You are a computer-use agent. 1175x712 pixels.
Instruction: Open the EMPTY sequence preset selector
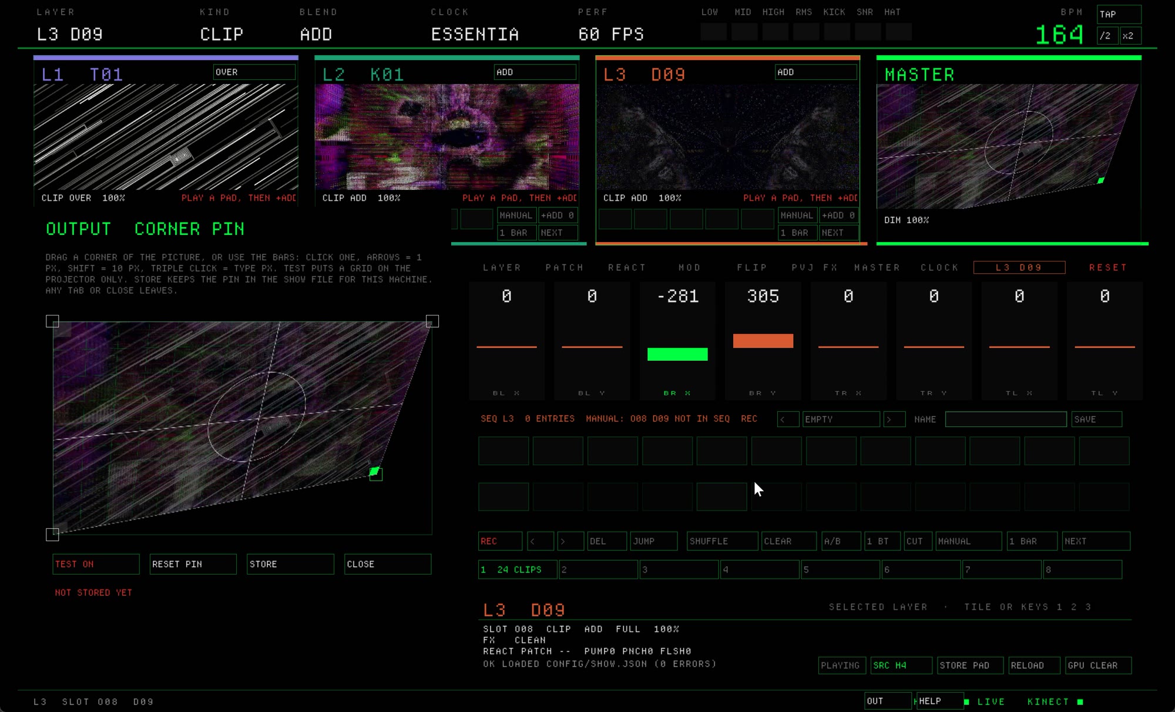(x=841, y=419)
